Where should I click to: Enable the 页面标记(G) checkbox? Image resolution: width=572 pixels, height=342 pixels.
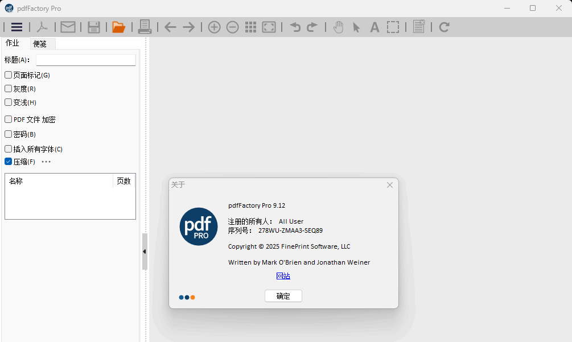[9, 75]
